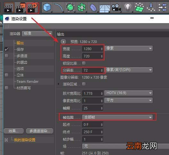Click the 分辨率 72 input field
The image size is (169, 155).
pyautogui.click(x=93, y=70)
